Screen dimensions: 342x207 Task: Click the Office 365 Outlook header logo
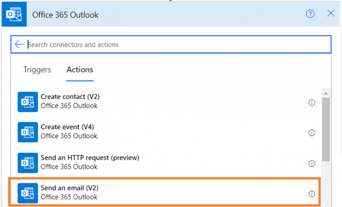[x=14, y=14]
